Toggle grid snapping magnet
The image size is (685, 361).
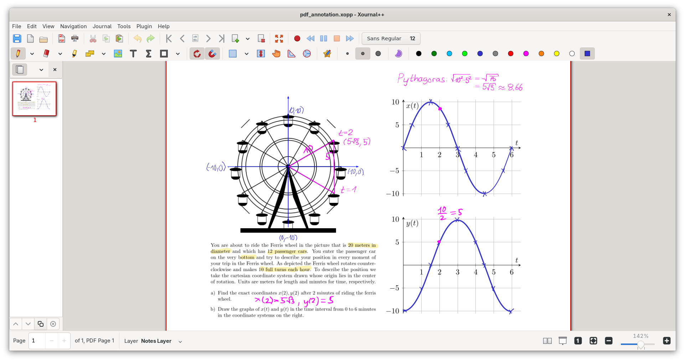[x=212, y=54]
